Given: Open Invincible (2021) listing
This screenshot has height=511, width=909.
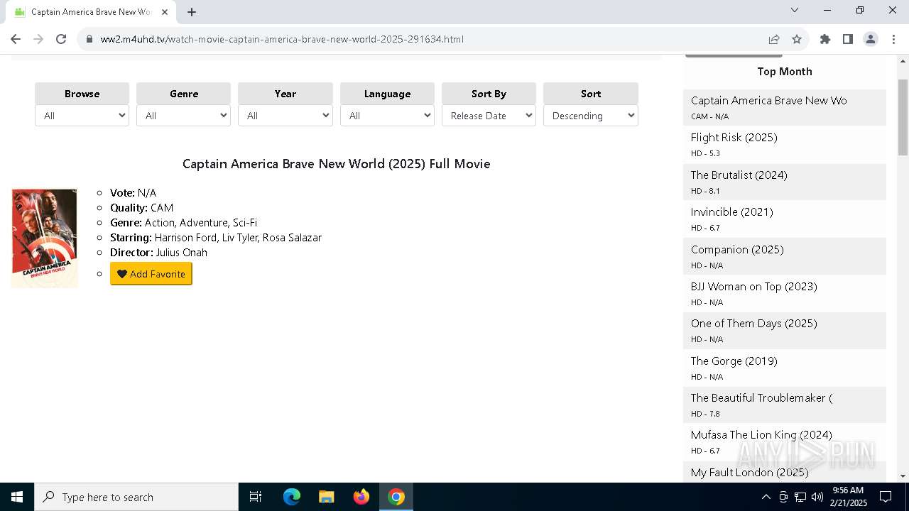Looking at the screenshot, I should (785, 219).
